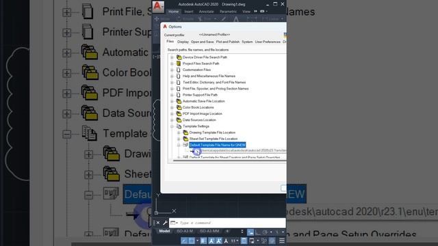Toggle ortho mode in status bar
The height and width of the screenshot is (246, 438).
[x=257, y=232]
